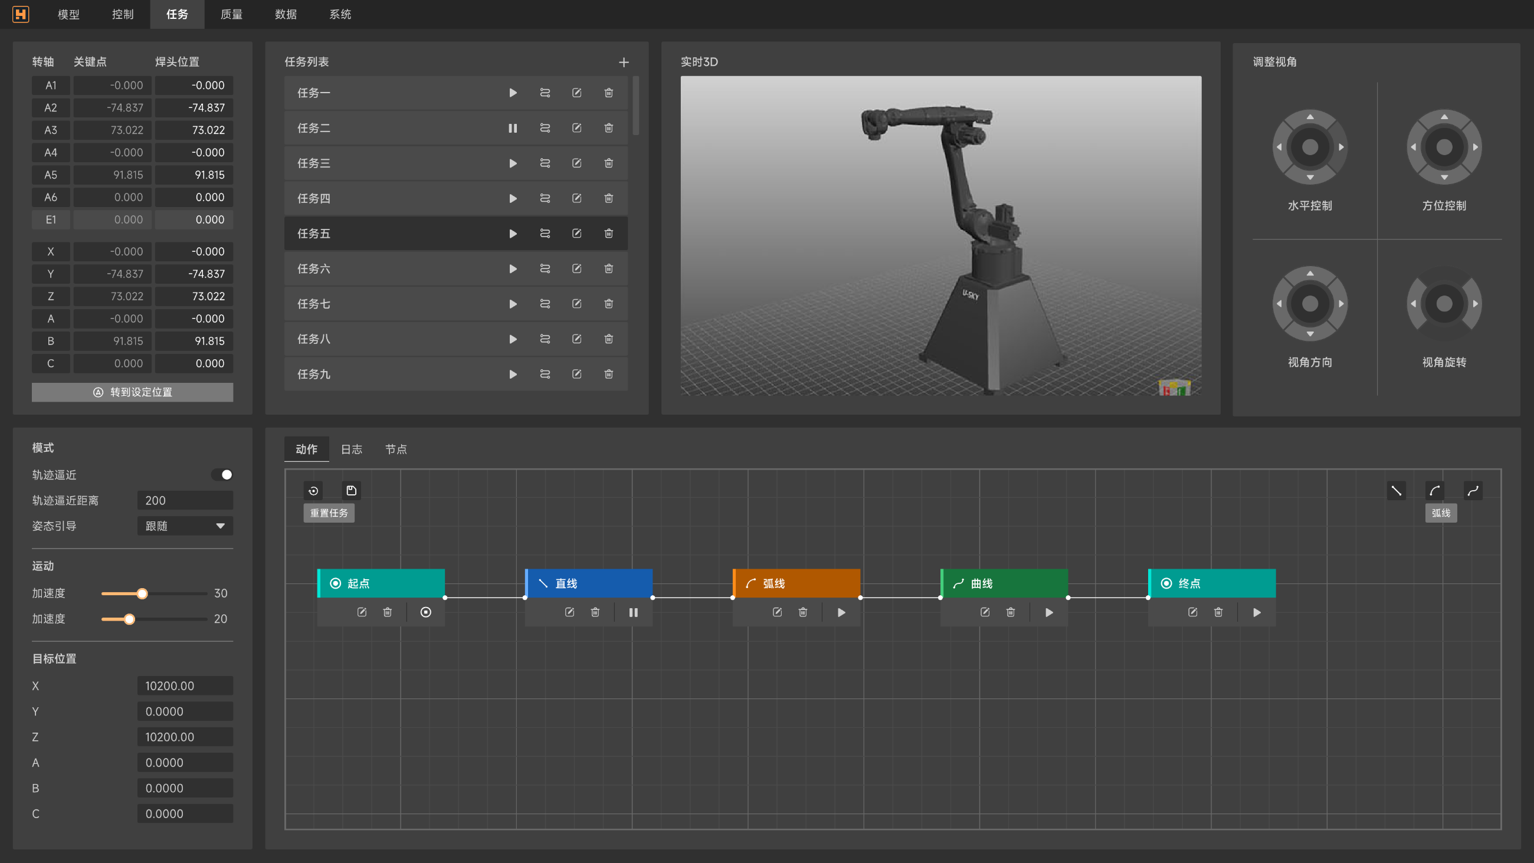Select the 数据 menu item
Screen dimensions: 1534x863
pos(286,14)
